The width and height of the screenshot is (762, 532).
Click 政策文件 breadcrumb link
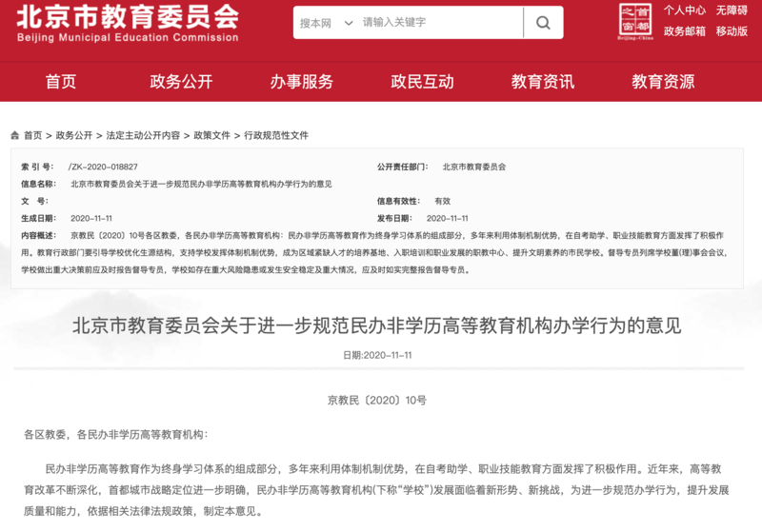pyautogui.click(x=211, y=135)
